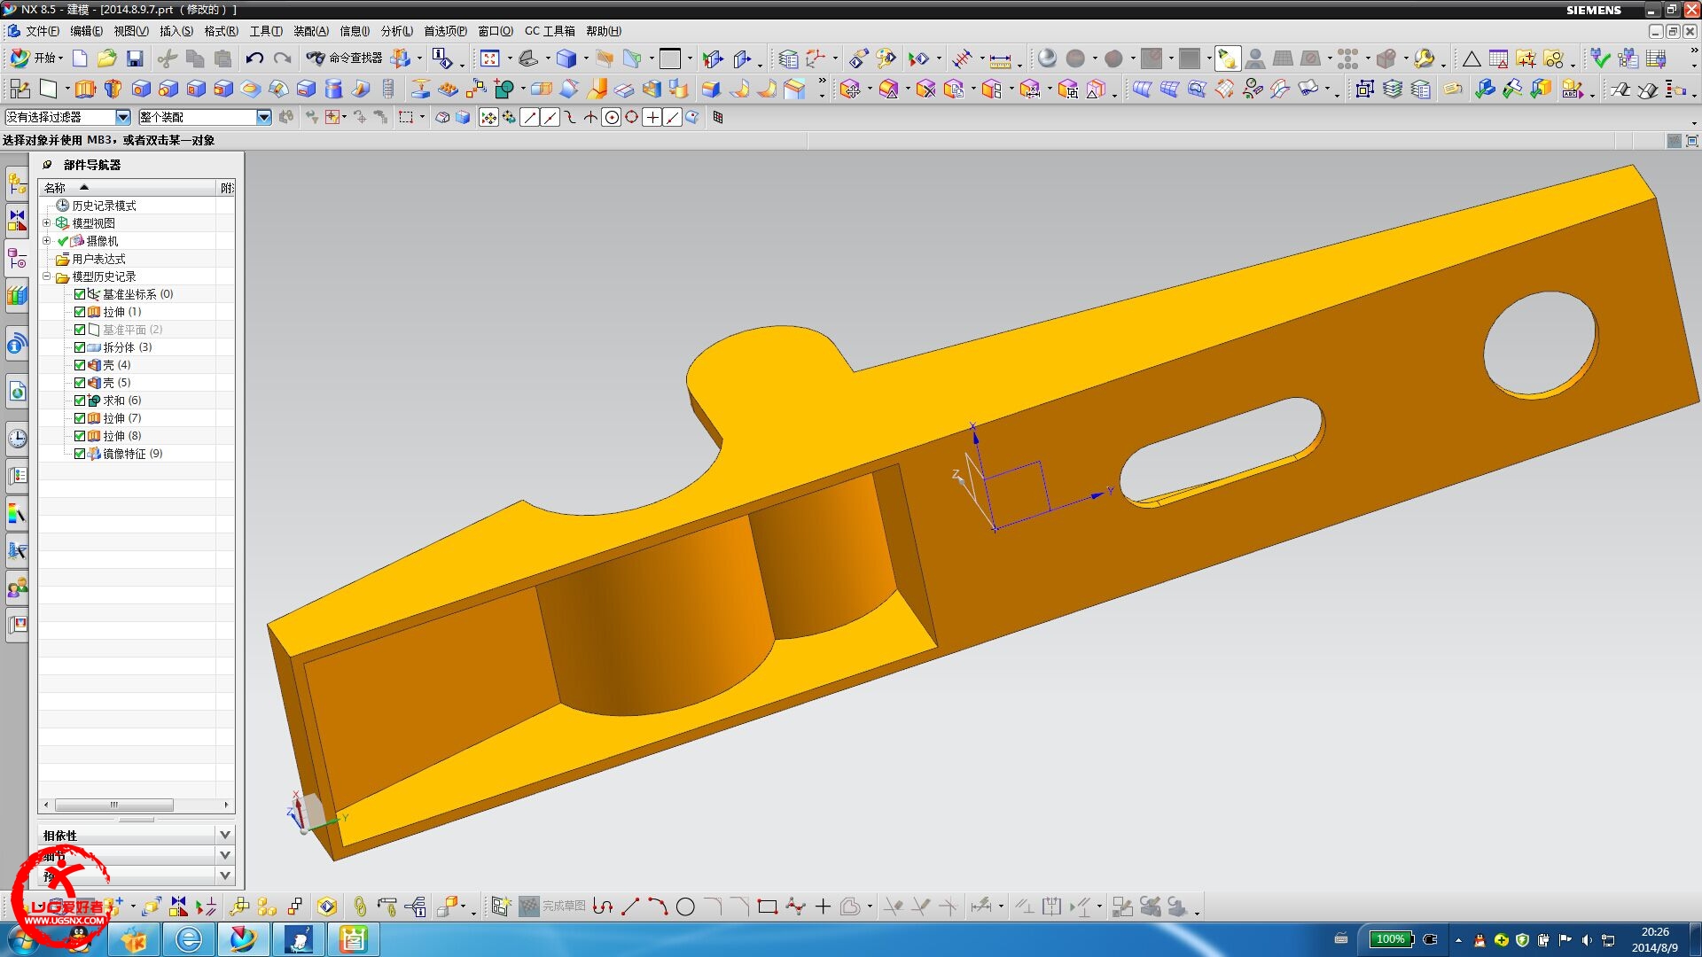Open the GC 工具箱 menu
This screenshot has height=957, width=1702.
pyautogui.click(x=550, y=31)
